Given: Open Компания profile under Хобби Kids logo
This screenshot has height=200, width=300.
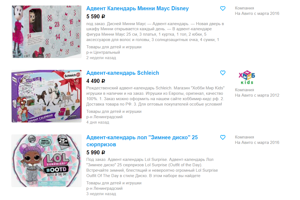Looking at the screenshot, I should pos(245,90).
